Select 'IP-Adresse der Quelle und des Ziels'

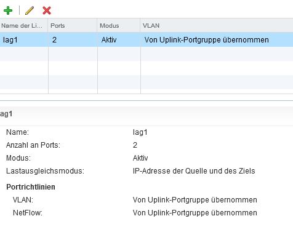(194, 171)
